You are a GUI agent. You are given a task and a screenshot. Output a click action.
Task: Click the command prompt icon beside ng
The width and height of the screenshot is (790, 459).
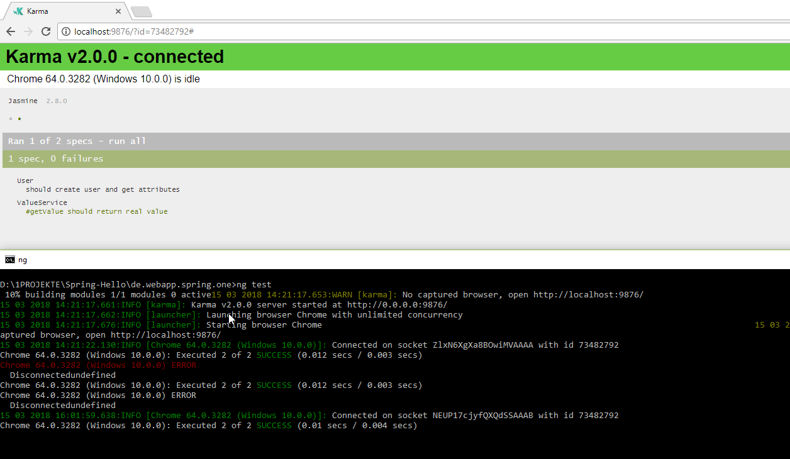coord(9,260)
